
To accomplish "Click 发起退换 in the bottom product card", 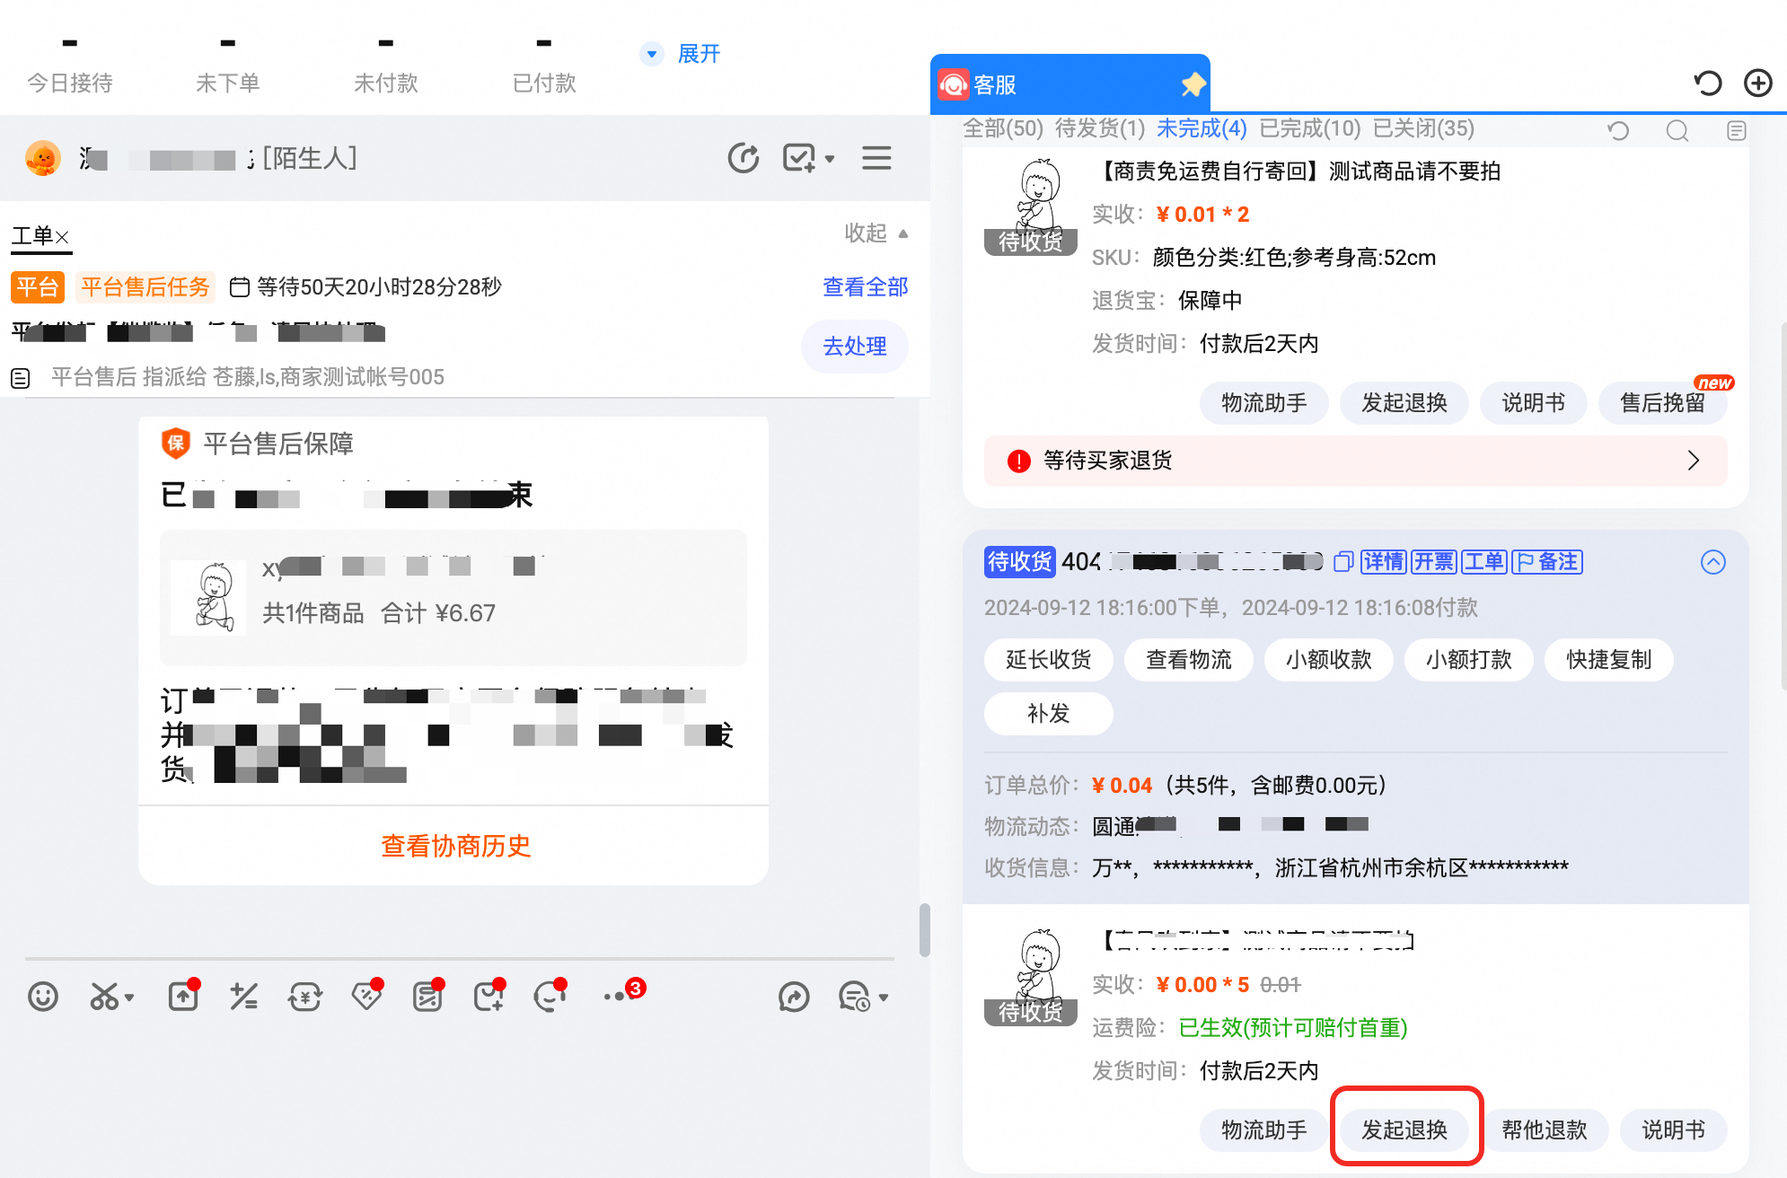I will [x=1404, y=1130].
